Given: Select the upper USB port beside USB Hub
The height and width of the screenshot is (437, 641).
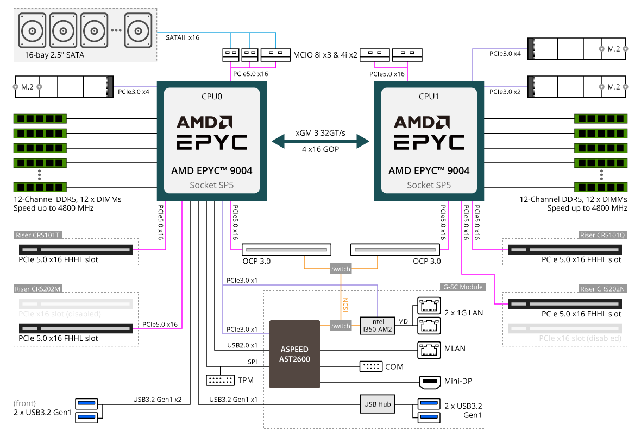Looking at the screenshot, I should tap(429, 403).
